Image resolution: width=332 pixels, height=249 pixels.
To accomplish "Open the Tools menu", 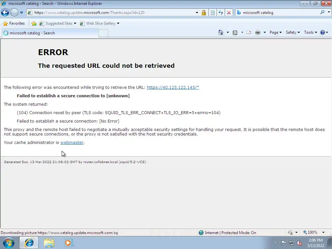I will (x=310, y=32).
